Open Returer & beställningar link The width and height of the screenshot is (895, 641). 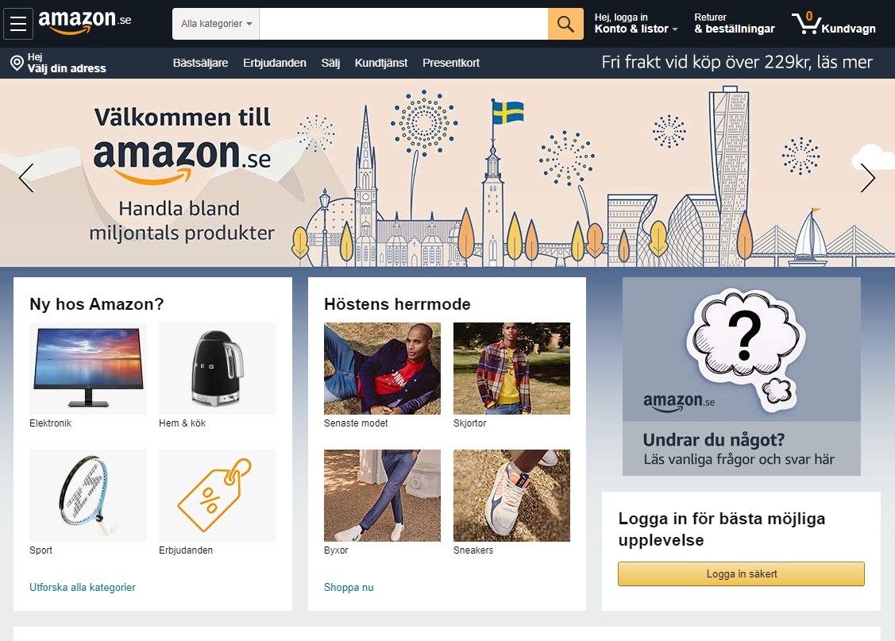point(734,24)
